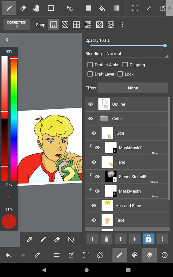
Task: Click the Opacity slider handle
Action: point(165,46)
